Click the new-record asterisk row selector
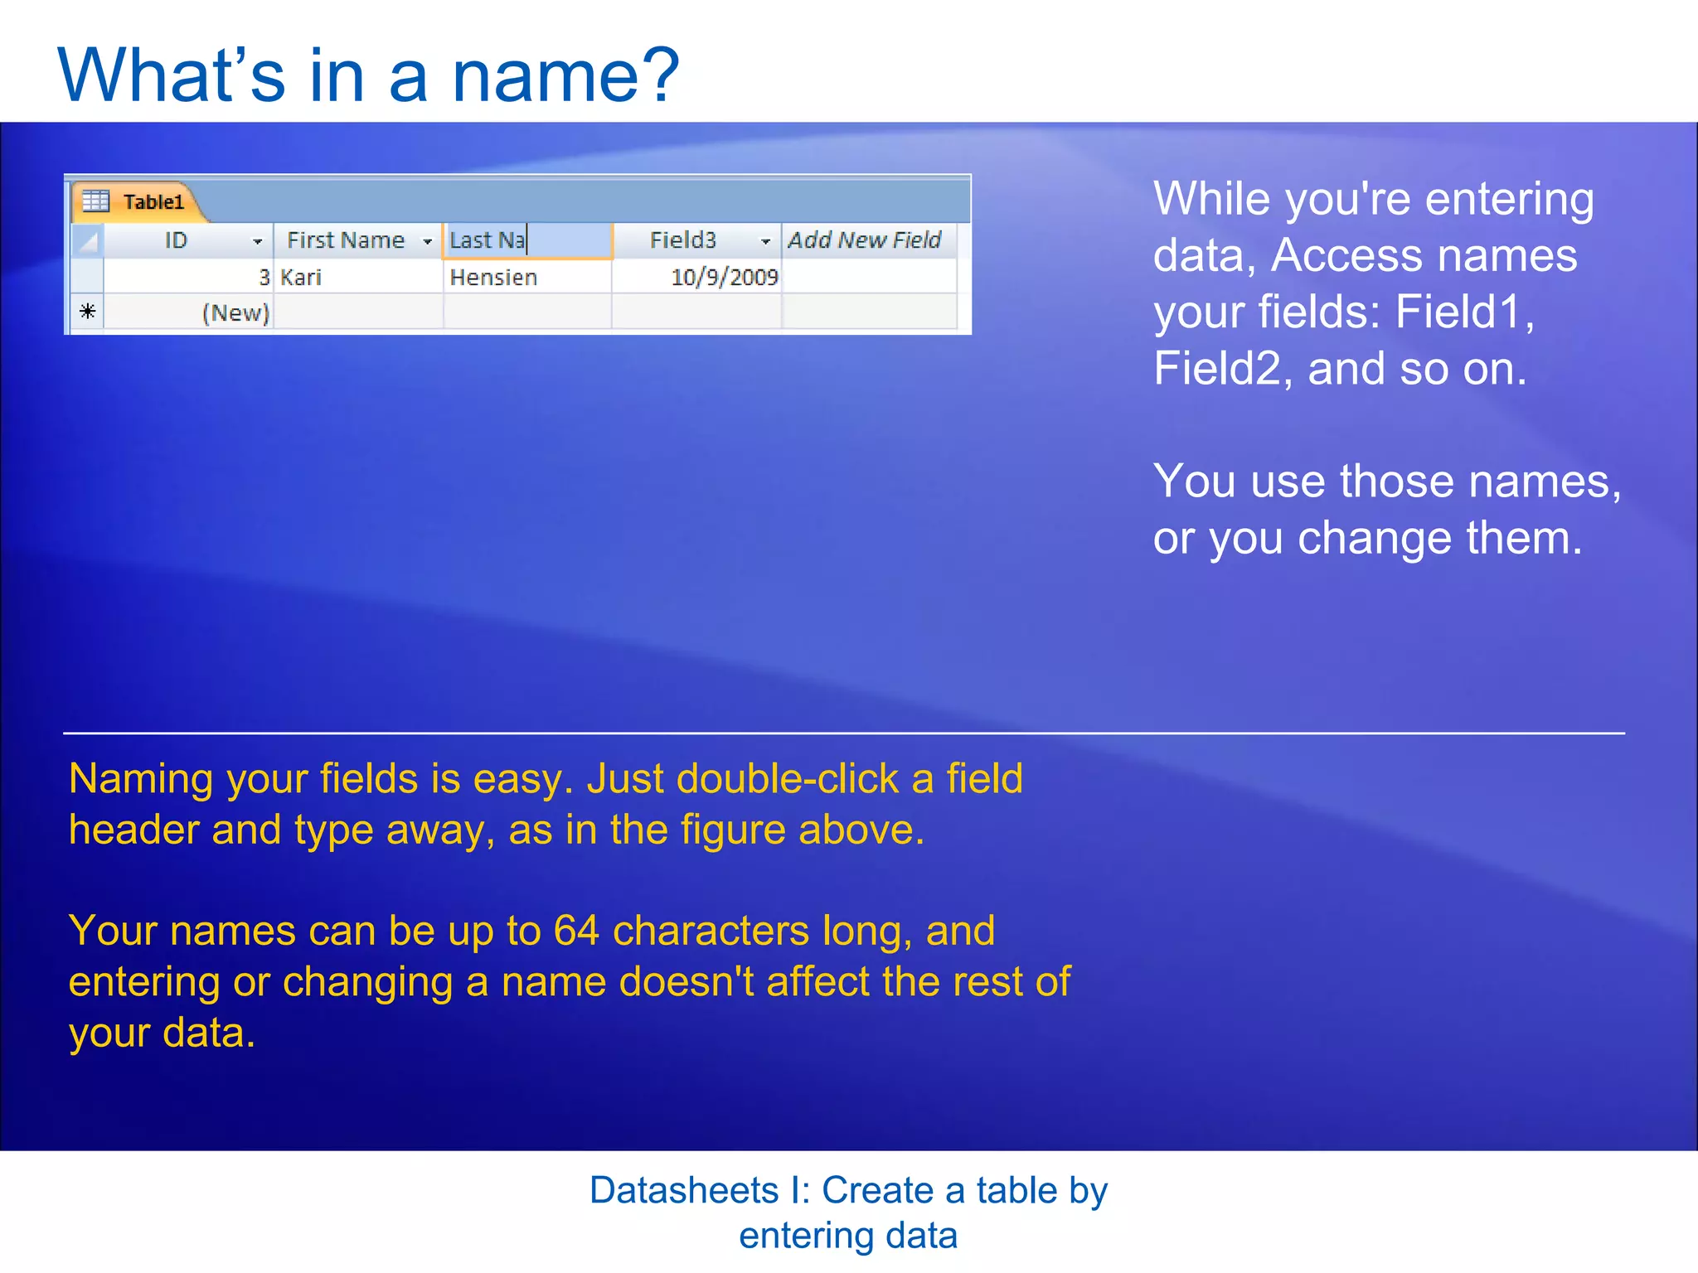This screenshot has width=1698, height=1273. [87, 312]
